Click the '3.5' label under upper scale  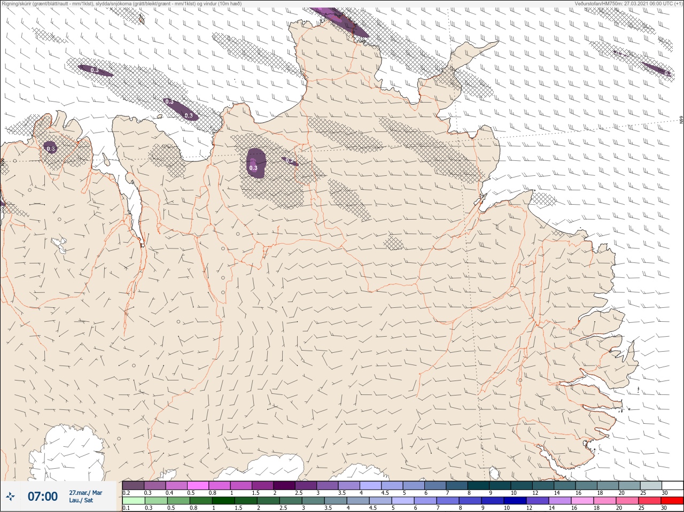pyautogui.click(x=342, y=493)
